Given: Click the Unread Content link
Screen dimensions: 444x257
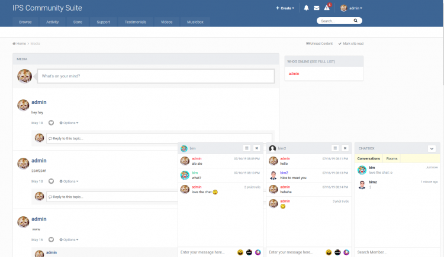Looking at the screenshot, I should (320, 44).
